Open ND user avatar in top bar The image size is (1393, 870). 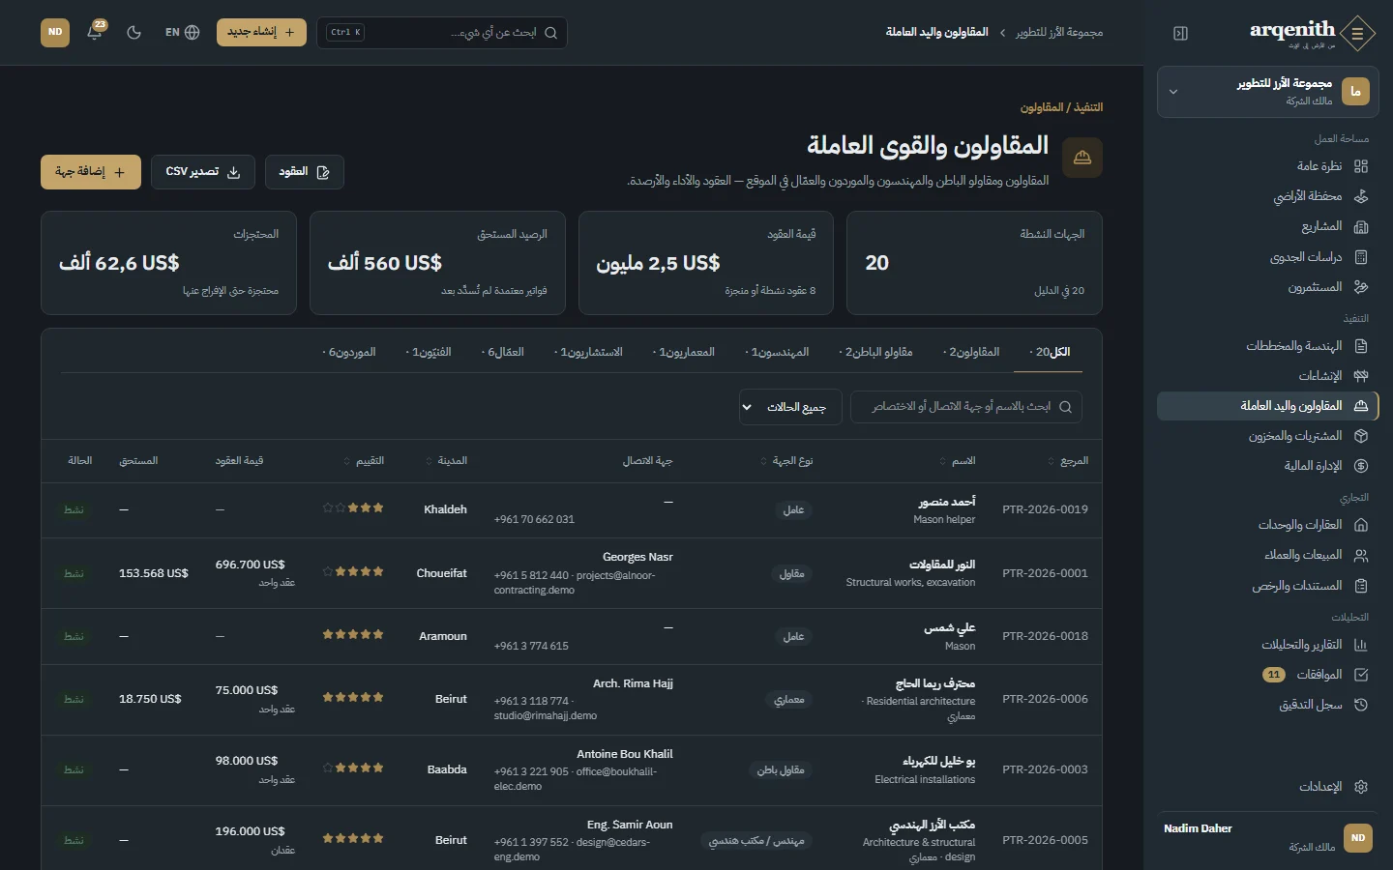[55, 32]
